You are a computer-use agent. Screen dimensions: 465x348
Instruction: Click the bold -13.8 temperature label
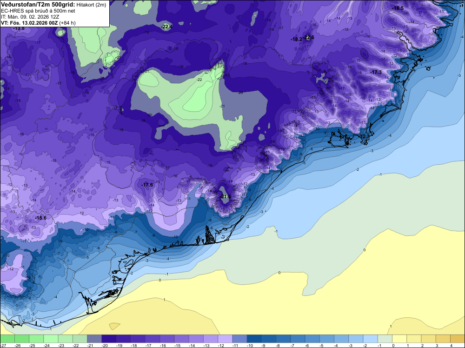pyautogui.click(x=19, y=28)
